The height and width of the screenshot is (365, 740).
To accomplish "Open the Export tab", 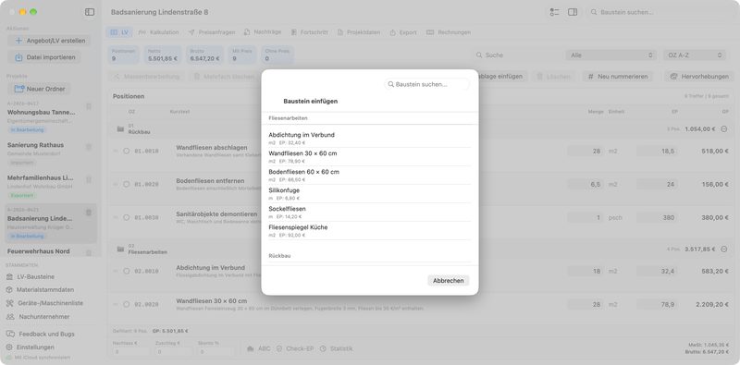I will click(x=403, y=32).
